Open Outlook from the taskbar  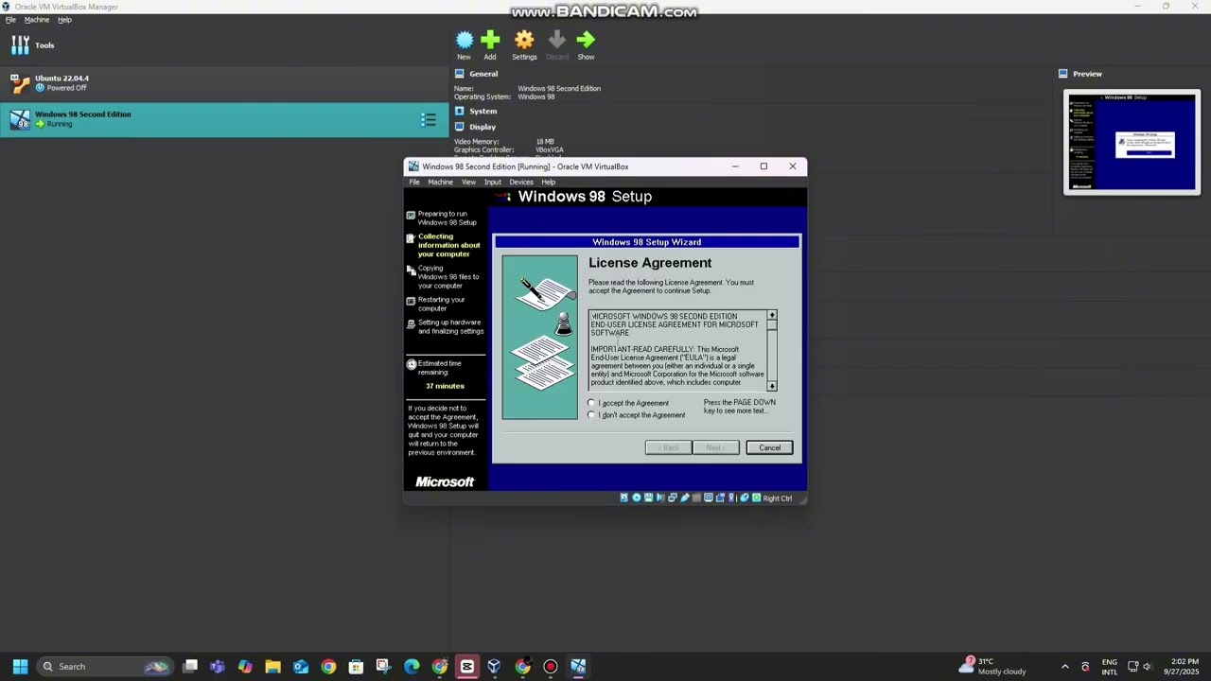pos(301,667)
